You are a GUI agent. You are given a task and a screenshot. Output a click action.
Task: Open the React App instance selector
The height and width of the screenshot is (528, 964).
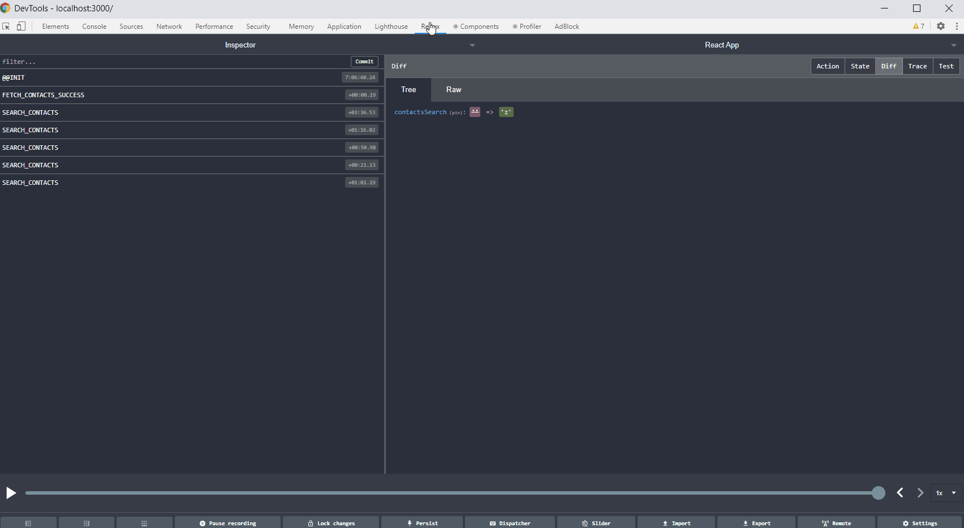point(954,45)
